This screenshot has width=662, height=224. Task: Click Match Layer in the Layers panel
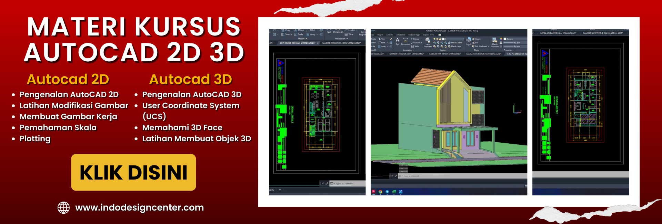point(455,47)
